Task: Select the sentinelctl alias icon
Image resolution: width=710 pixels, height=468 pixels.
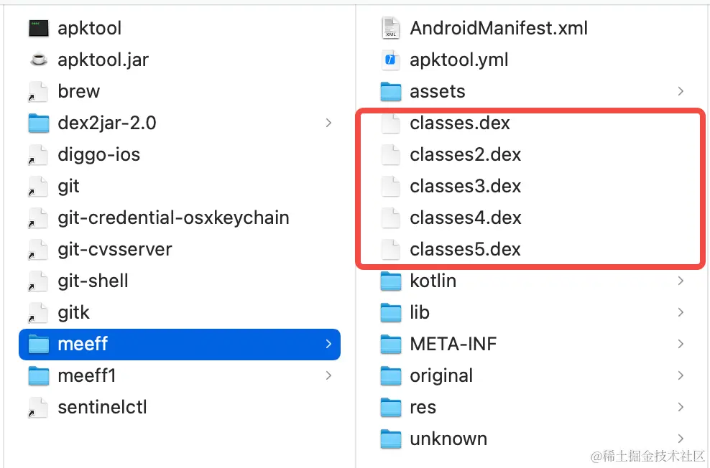Action: (x=39, y=408)
